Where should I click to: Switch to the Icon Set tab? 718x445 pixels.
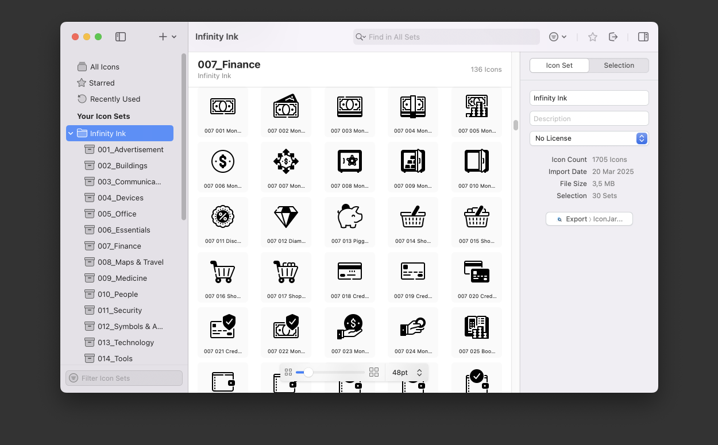[559, 65]
